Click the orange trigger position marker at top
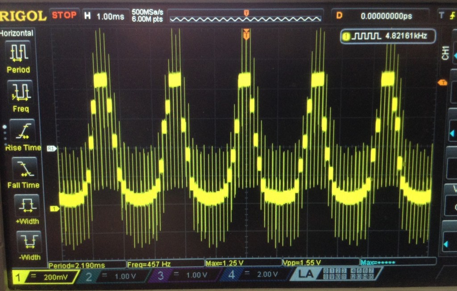 [245, 34]
